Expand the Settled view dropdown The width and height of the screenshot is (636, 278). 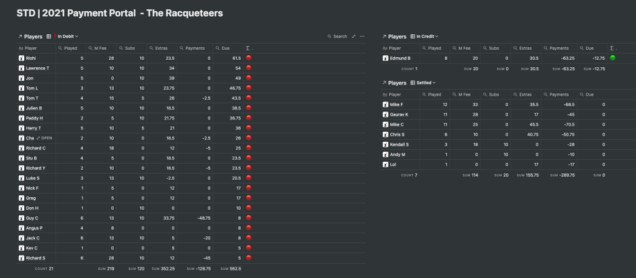[x=426, y=83]
